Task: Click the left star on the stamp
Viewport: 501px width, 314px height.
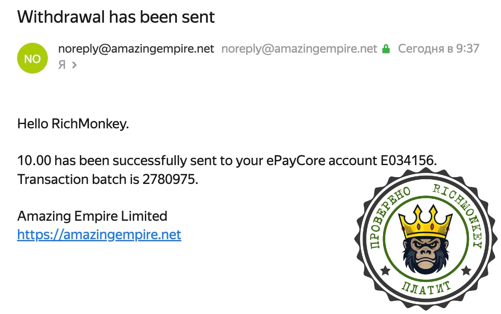Action: click(385, 270)
